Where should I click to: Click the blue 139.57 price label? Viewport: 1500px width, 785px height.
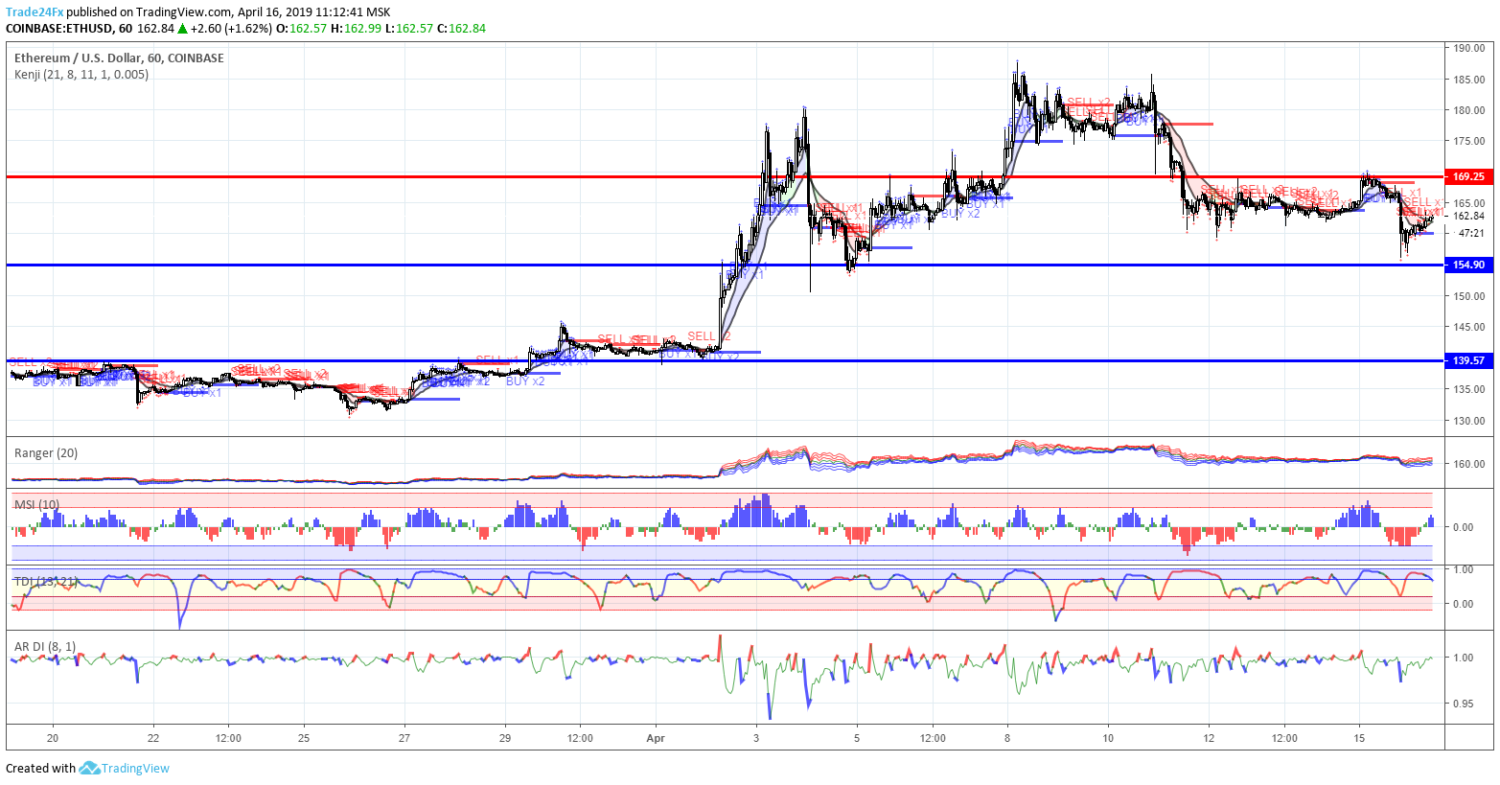[1468, 360]
